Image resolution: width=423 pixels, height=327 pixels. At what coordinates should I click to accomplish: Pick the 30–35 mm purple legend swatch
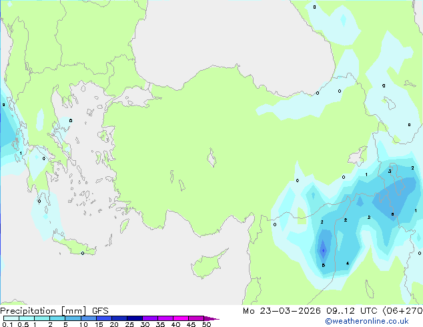click(149, 318)
